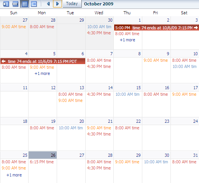The height and width of the screenshot is (183, 199).
Task: Open the 8:00 AM event on October 13
Action: coord(71,94)
